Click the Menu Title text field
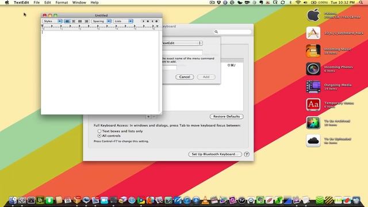This screenshot has width=368, height=207. tap(182, 52)
